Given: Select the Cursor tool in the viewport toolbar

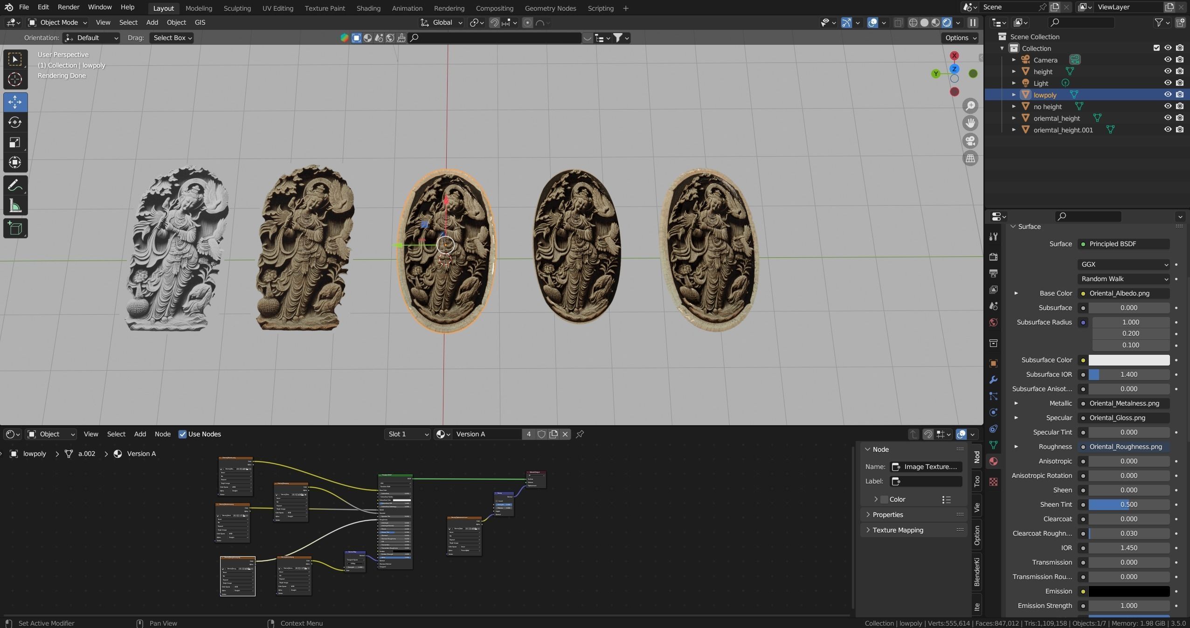Looking at the screenshot, I should 15,80.
